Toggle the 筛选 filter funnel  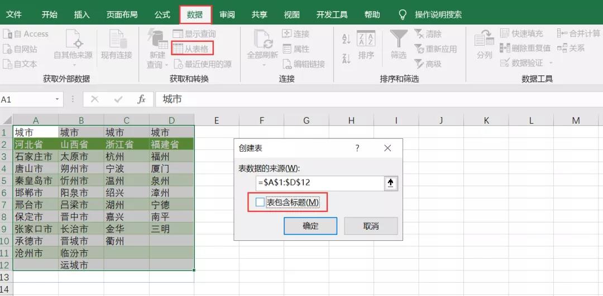coord(399,45)
